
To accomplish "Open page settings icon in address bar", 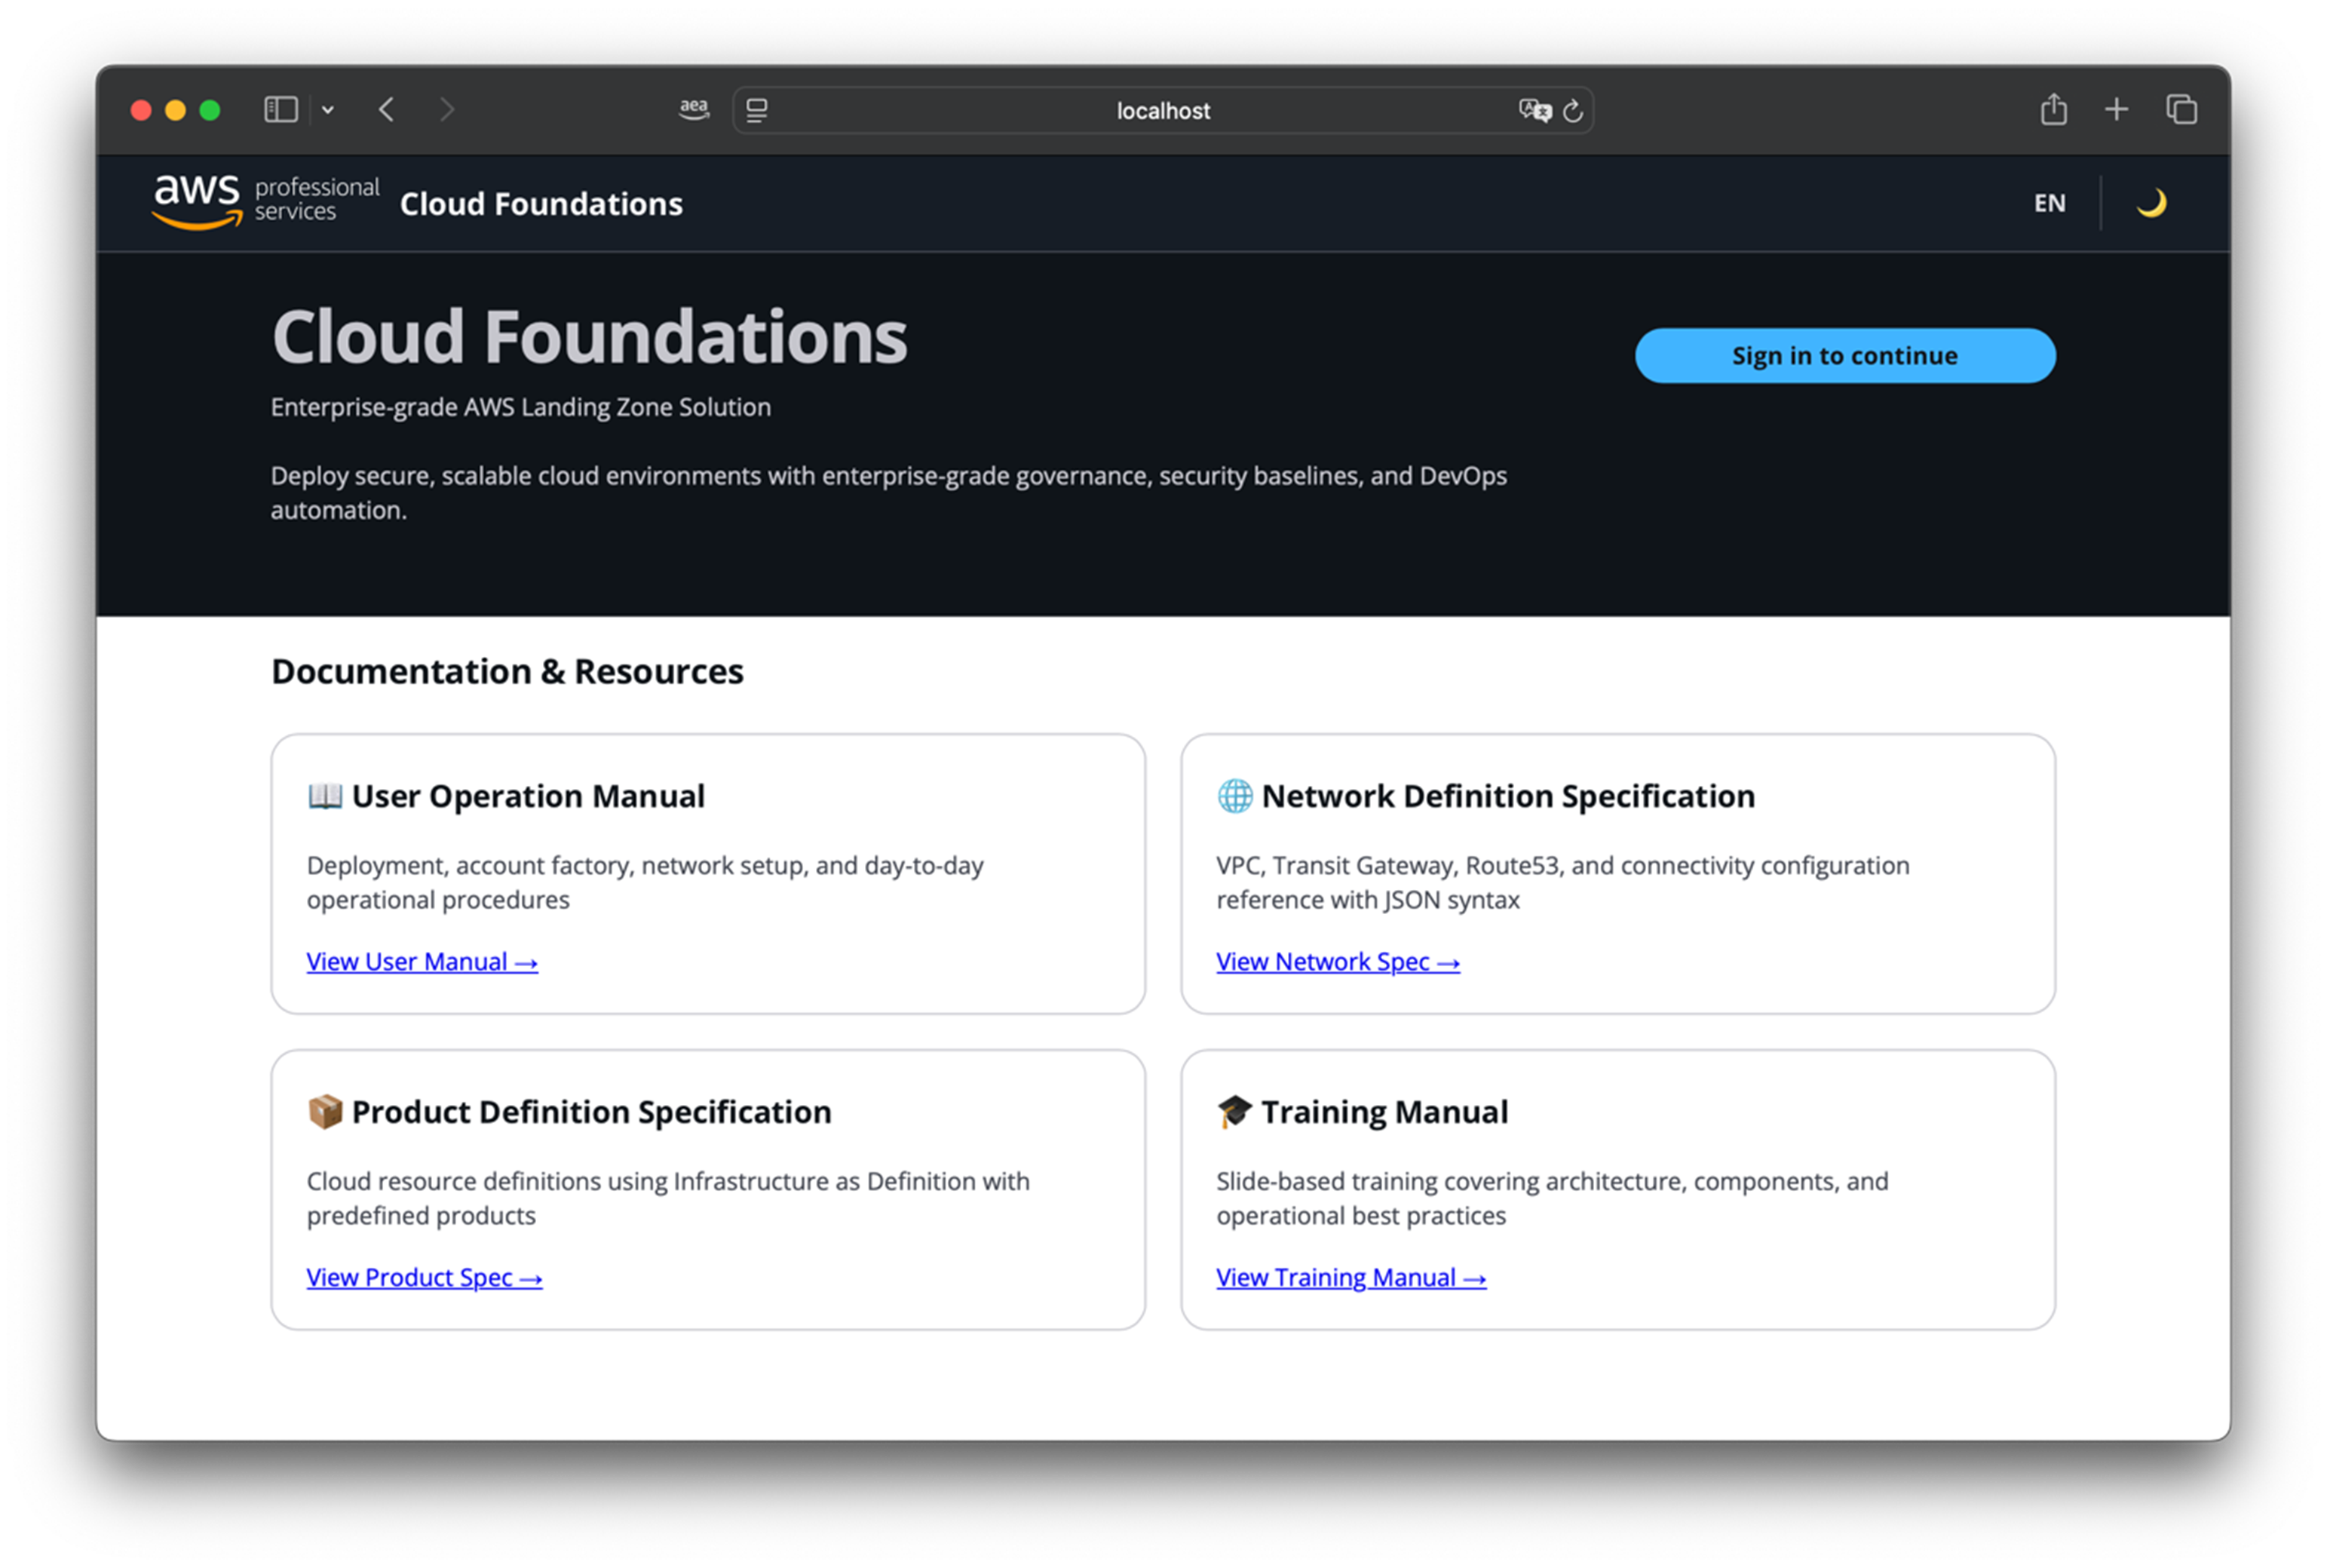I will point(758,110).
